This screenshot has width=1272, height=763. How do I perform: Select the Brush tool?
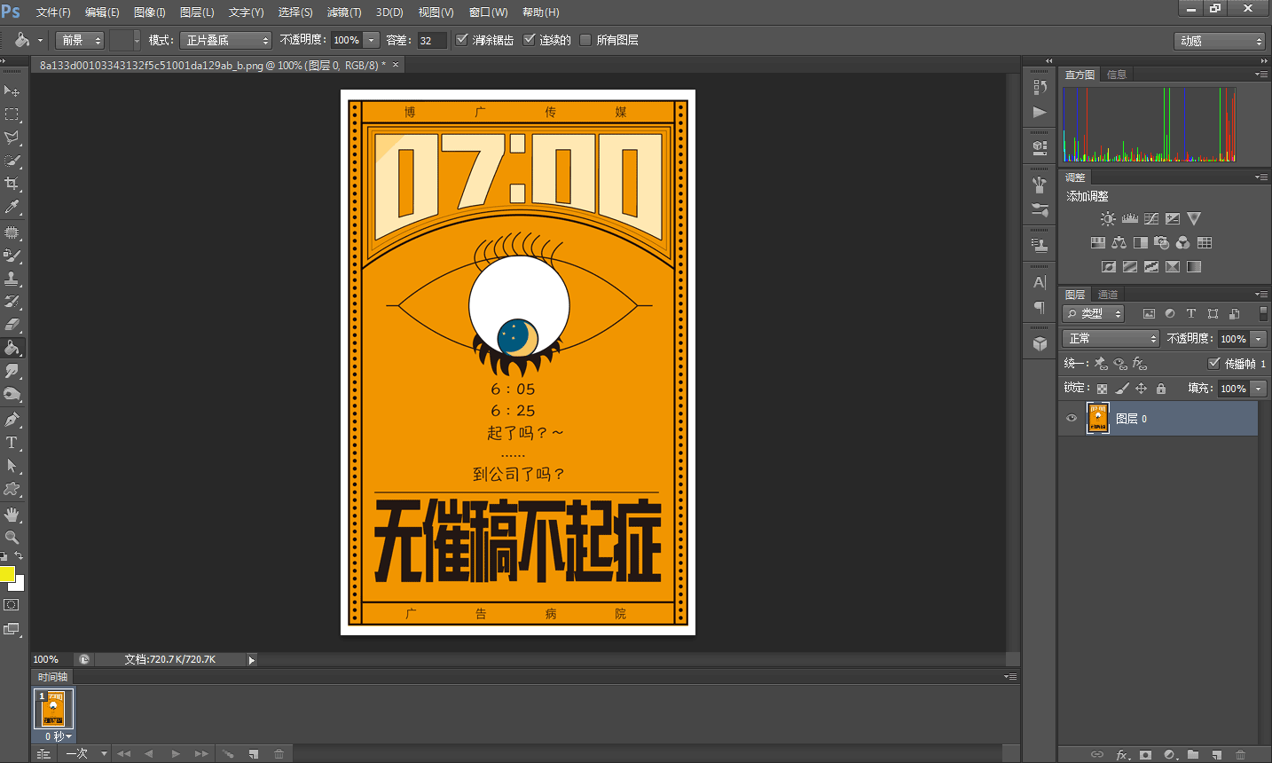pyautogui.click(x=12, y=256)
